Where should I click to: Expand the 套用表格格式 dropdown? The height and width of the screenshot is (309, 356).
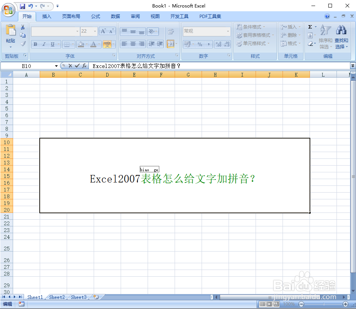coord(273,35)
